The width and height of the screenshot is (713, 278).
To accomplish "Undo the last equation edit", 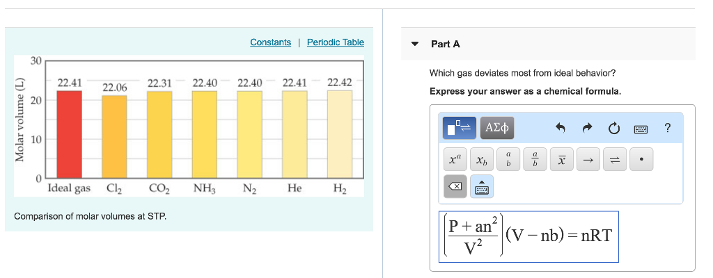I will click(560, 128).
